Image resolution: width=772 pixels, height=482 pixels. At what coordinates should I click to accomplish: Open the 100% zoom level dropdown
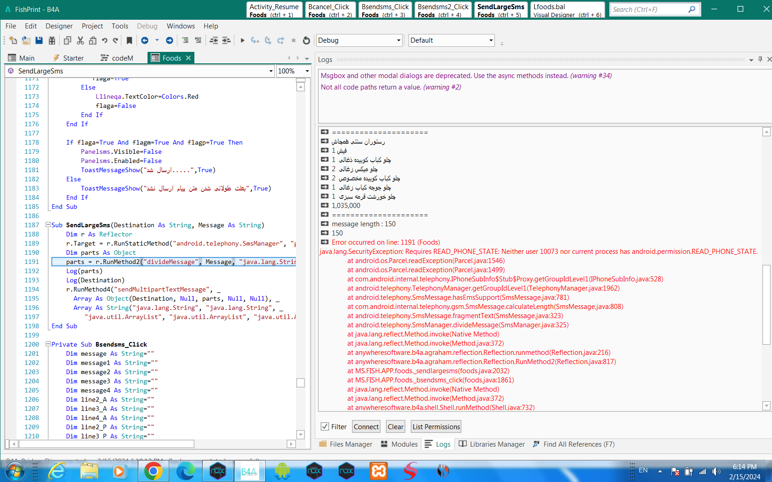(x=307, y=71)
